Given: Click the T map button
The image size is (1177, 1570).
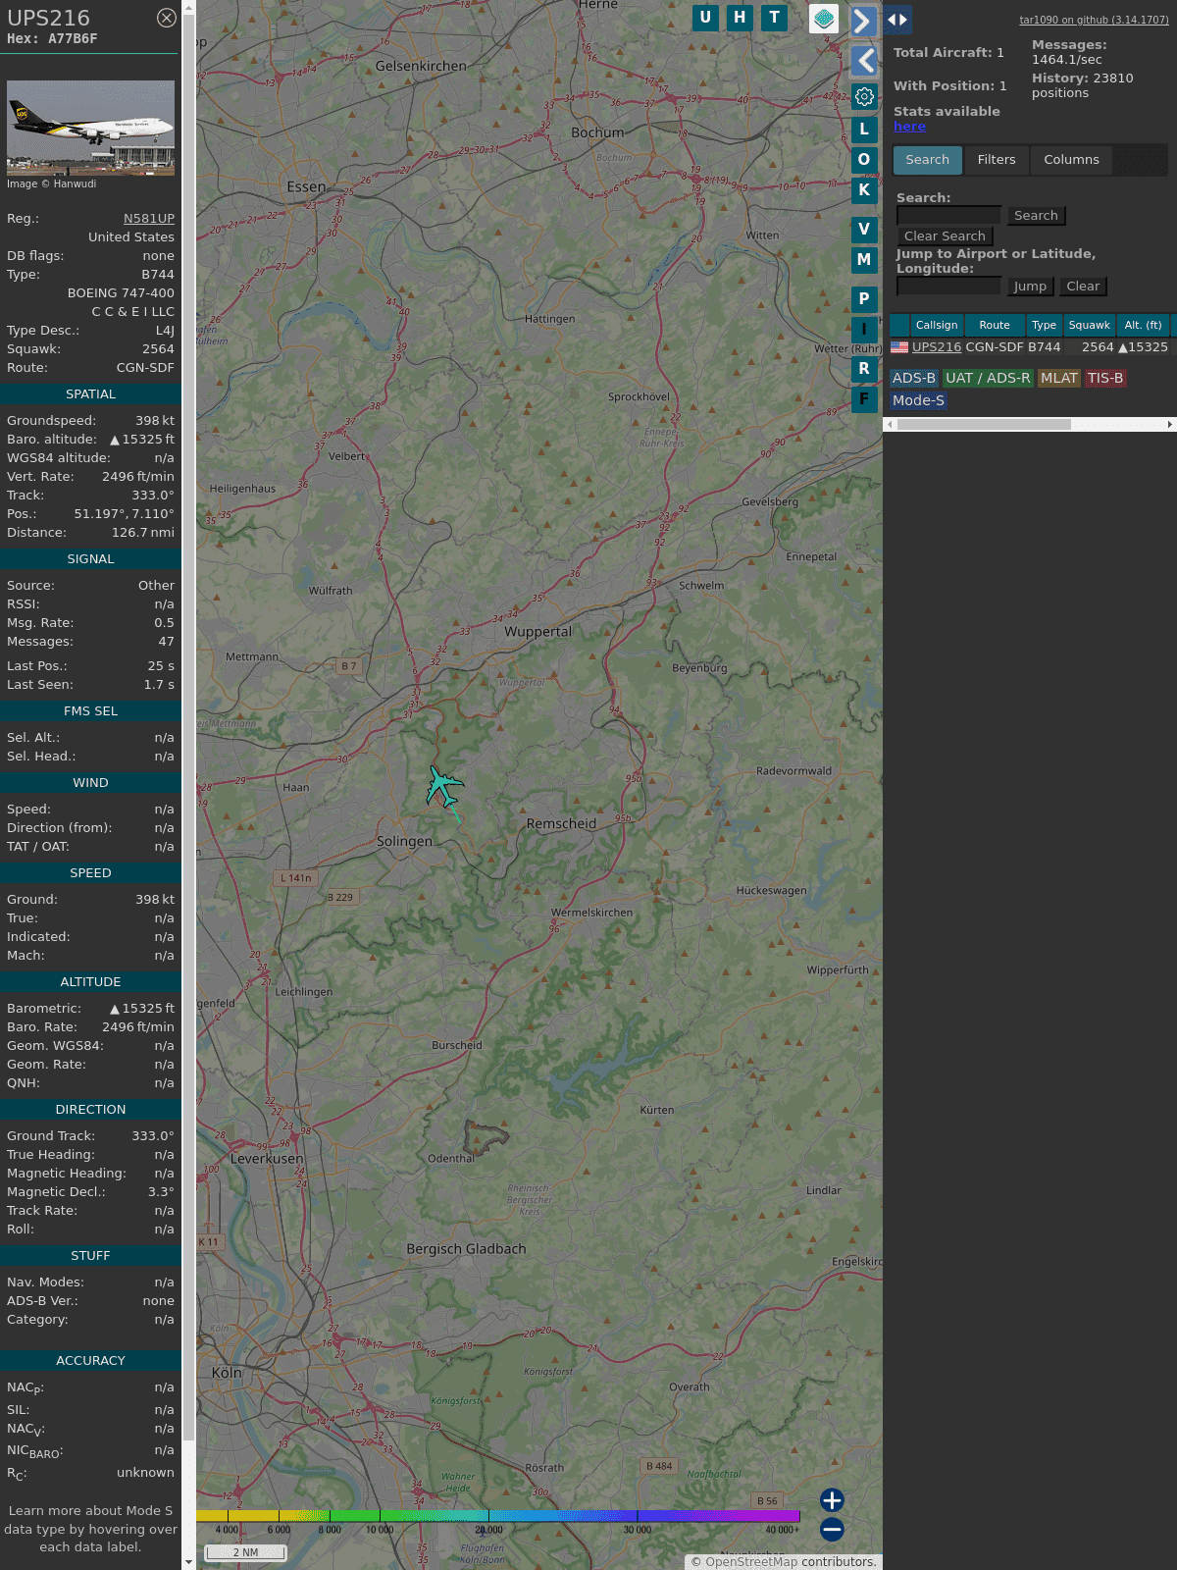Looking at the screenshot, I should click(x=775, y=18).
